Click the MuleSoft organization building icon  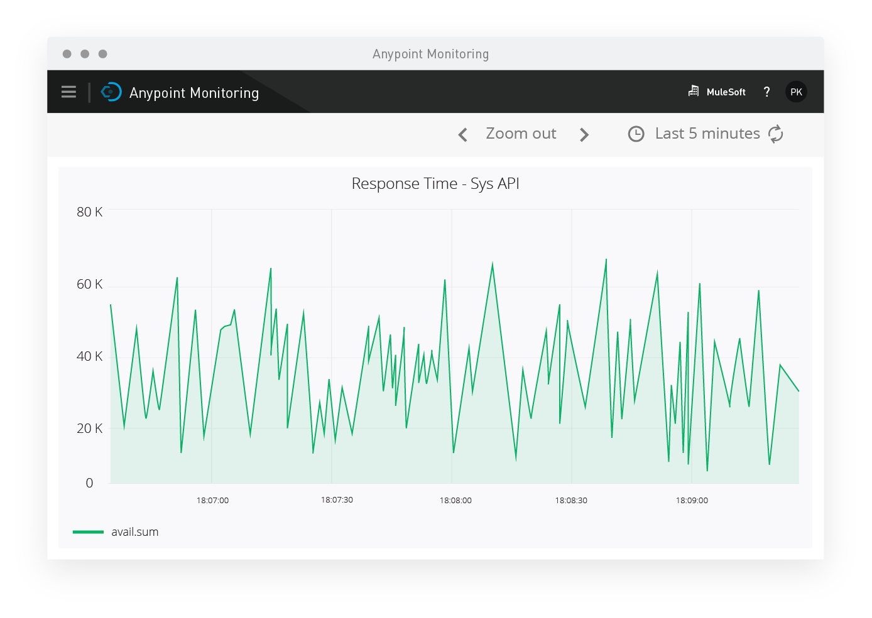[694, 91]
